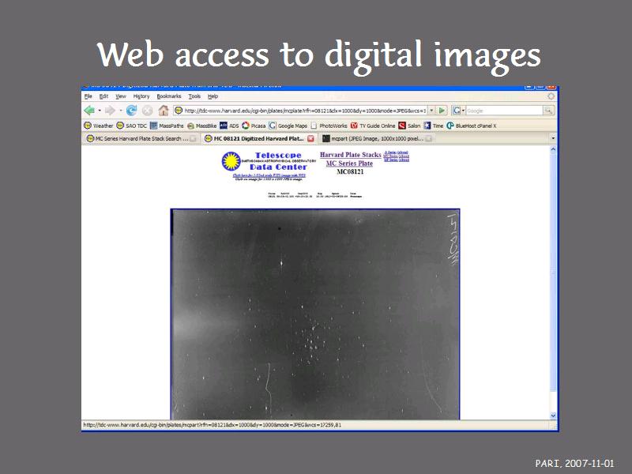This screenshot has height=474, width=632.
Task: Open the SAO TDC bookmark
Action: (x=131, y=126)
